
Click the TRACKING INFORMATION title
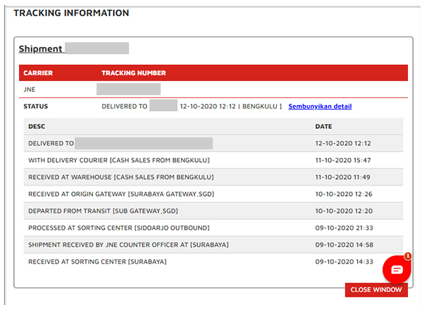pos(71,13)
